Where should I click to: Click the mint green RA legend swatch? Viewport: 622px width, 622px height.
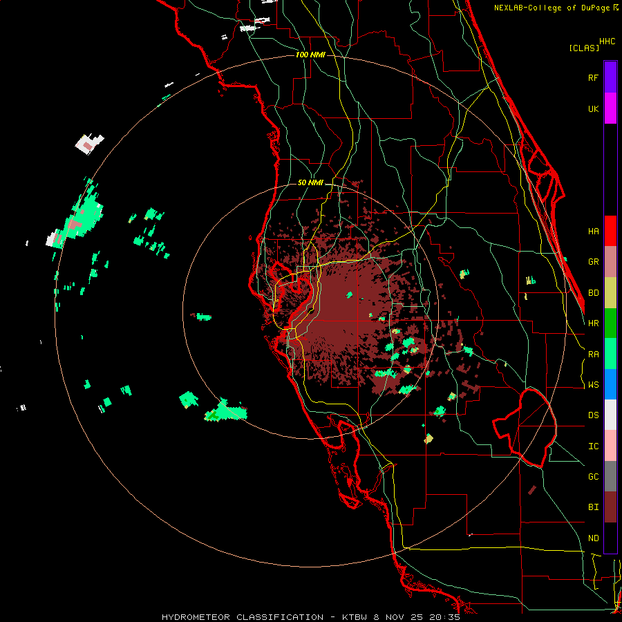(610, 354)
